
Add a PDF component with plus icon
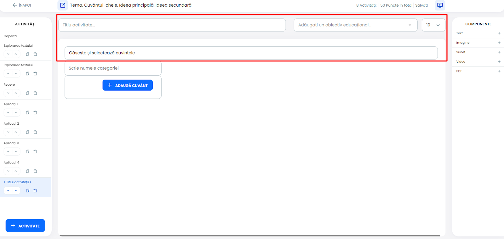[x=499, y=71]
